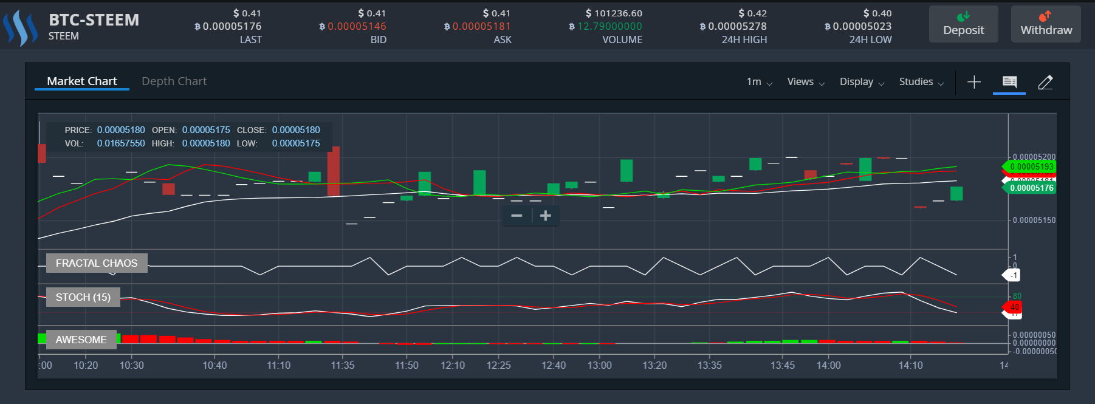Click the 24H LOW value 0.00005023

[858, 26]
